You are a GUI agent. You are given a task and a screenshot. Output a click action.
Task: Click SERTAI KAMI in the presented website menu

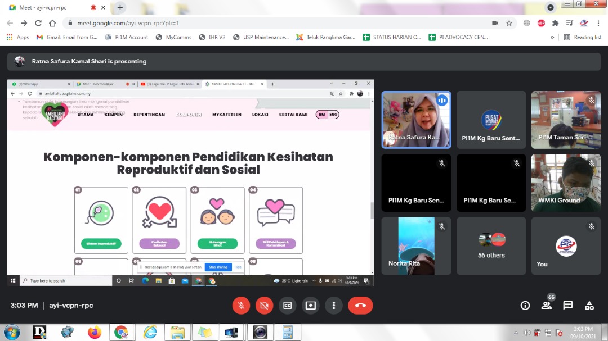[293, 115]
